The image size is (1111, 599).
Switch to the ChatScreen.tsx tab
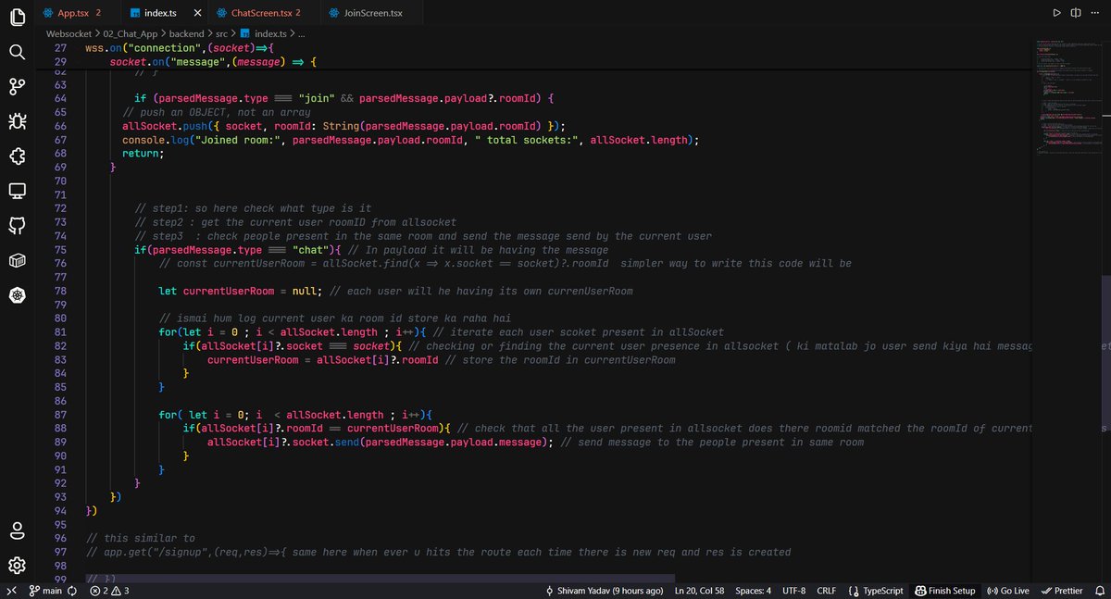(x=263, y=13)
